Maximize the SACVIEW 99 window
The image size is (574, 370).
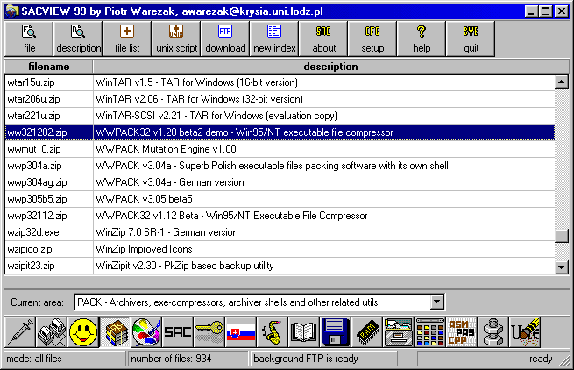(545, 11)
